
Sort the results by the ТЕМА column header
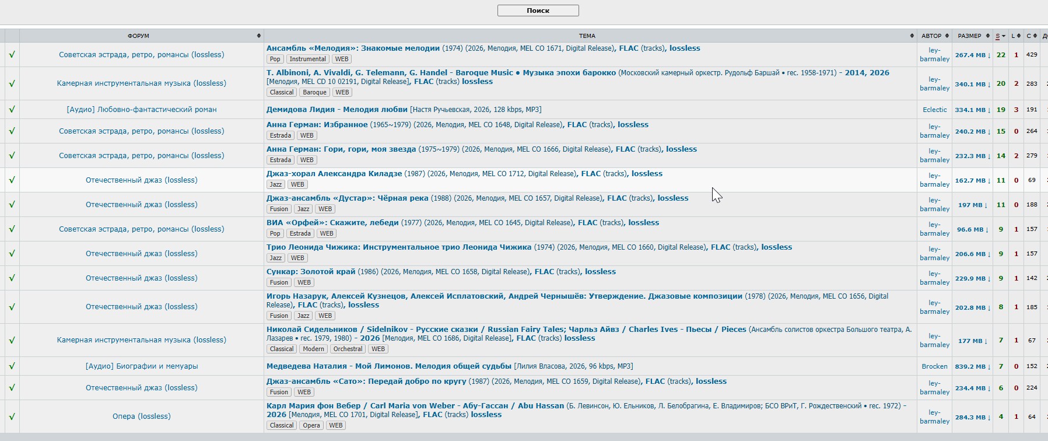point(587,36)
